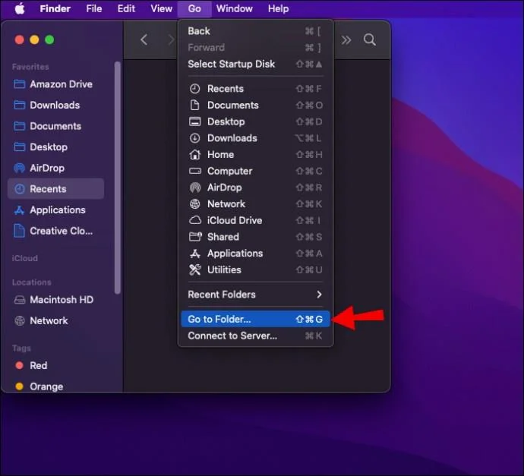Open the Apple menu logo
Screen dimensions: 524x476
tap(20, 8)
